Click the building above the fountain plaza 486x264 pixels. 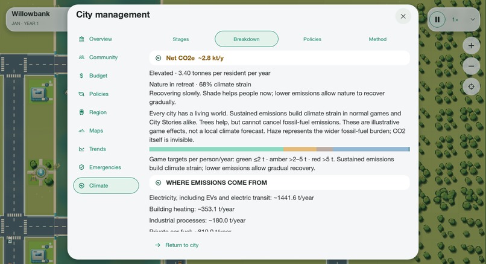[x=39, y=94]
